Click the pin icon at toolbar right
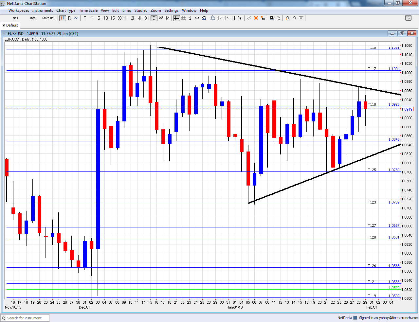Screen dimensions: 419x322 point(408,18)
